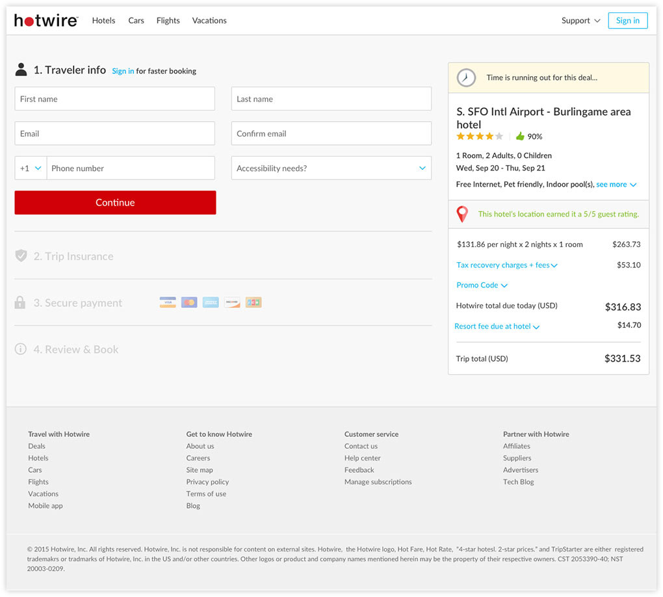Click the Mastercard icon

[189, 302]
